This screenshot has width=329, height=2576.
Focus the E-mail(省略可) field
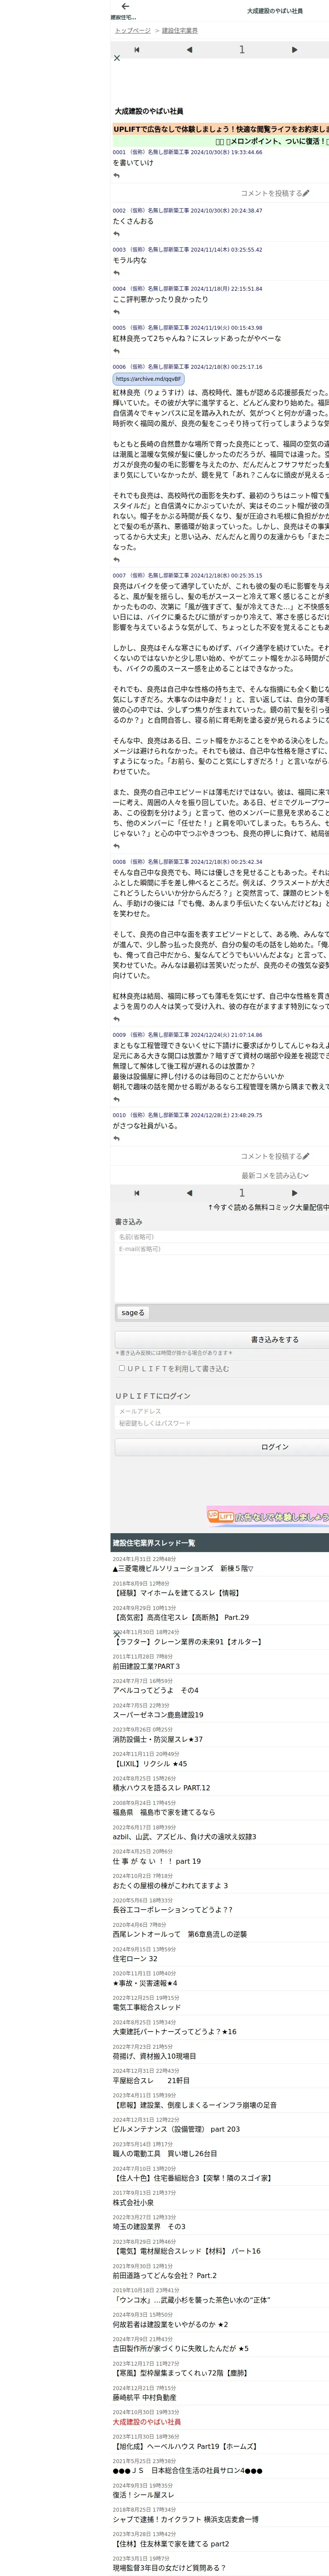[x=222, y=1249]
